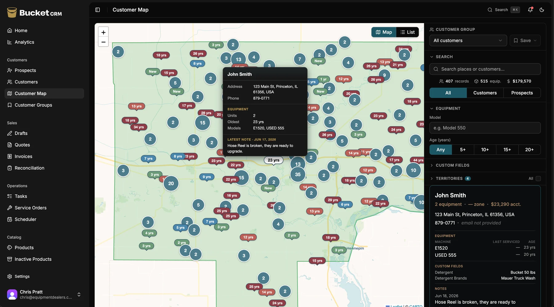Click the 44 yrs map marker

(417, 160)
